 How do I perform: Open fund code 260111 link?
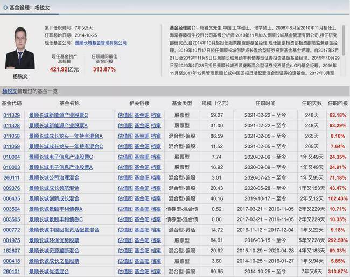click(12, 177)
